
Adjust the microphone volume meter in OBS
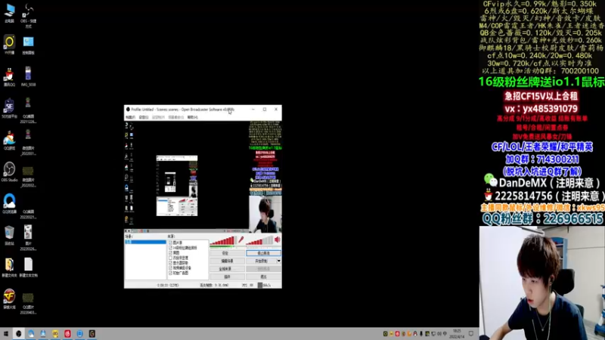[223, 240]
